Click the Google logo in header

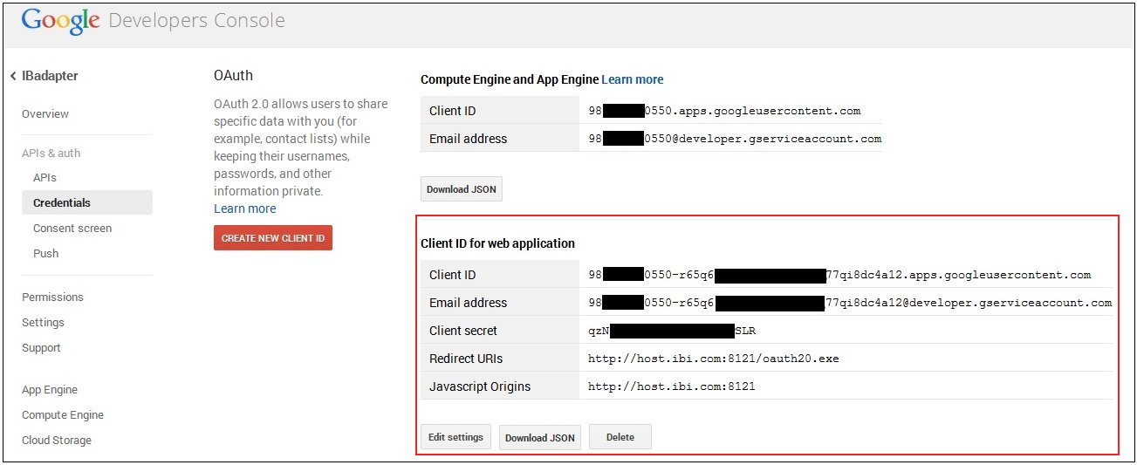point(60,21)
